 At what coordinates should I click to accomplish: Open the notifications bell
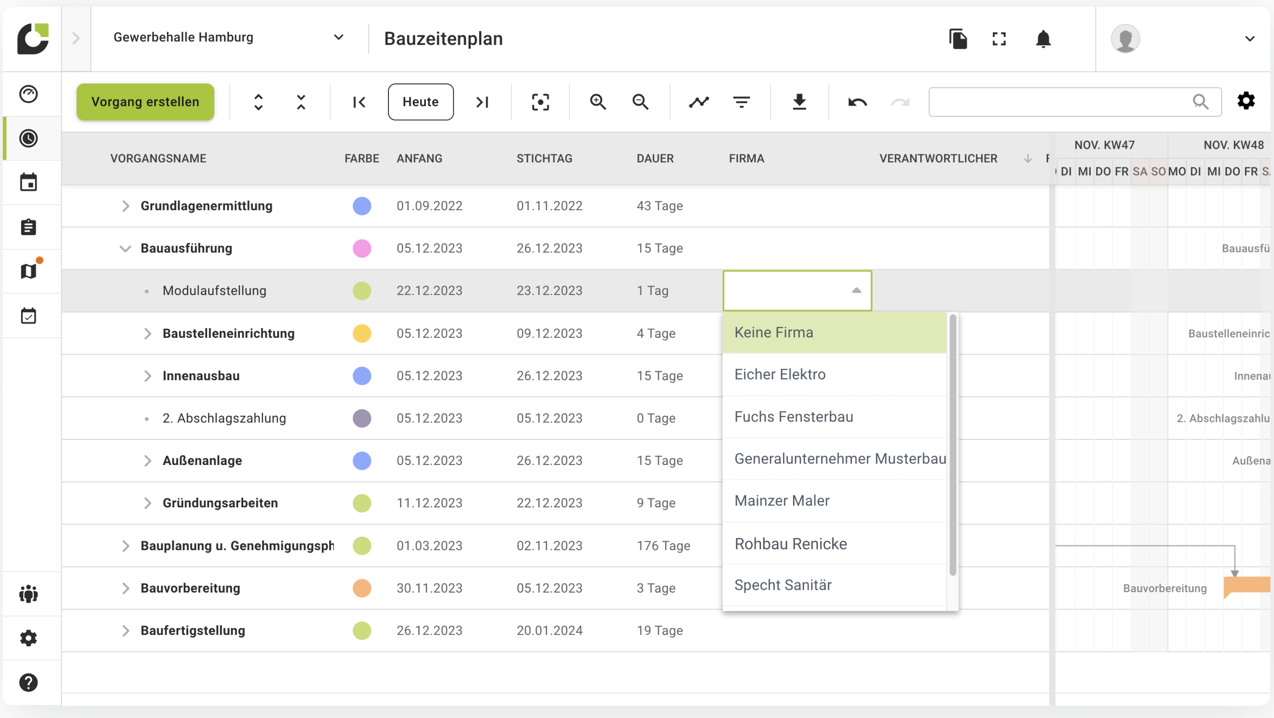coord(1043,39)
